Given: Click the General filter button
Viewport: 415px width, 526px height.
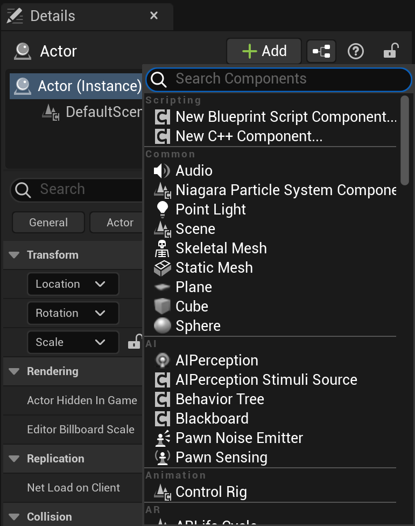Looking at the screenshot, I should point(48,223).
